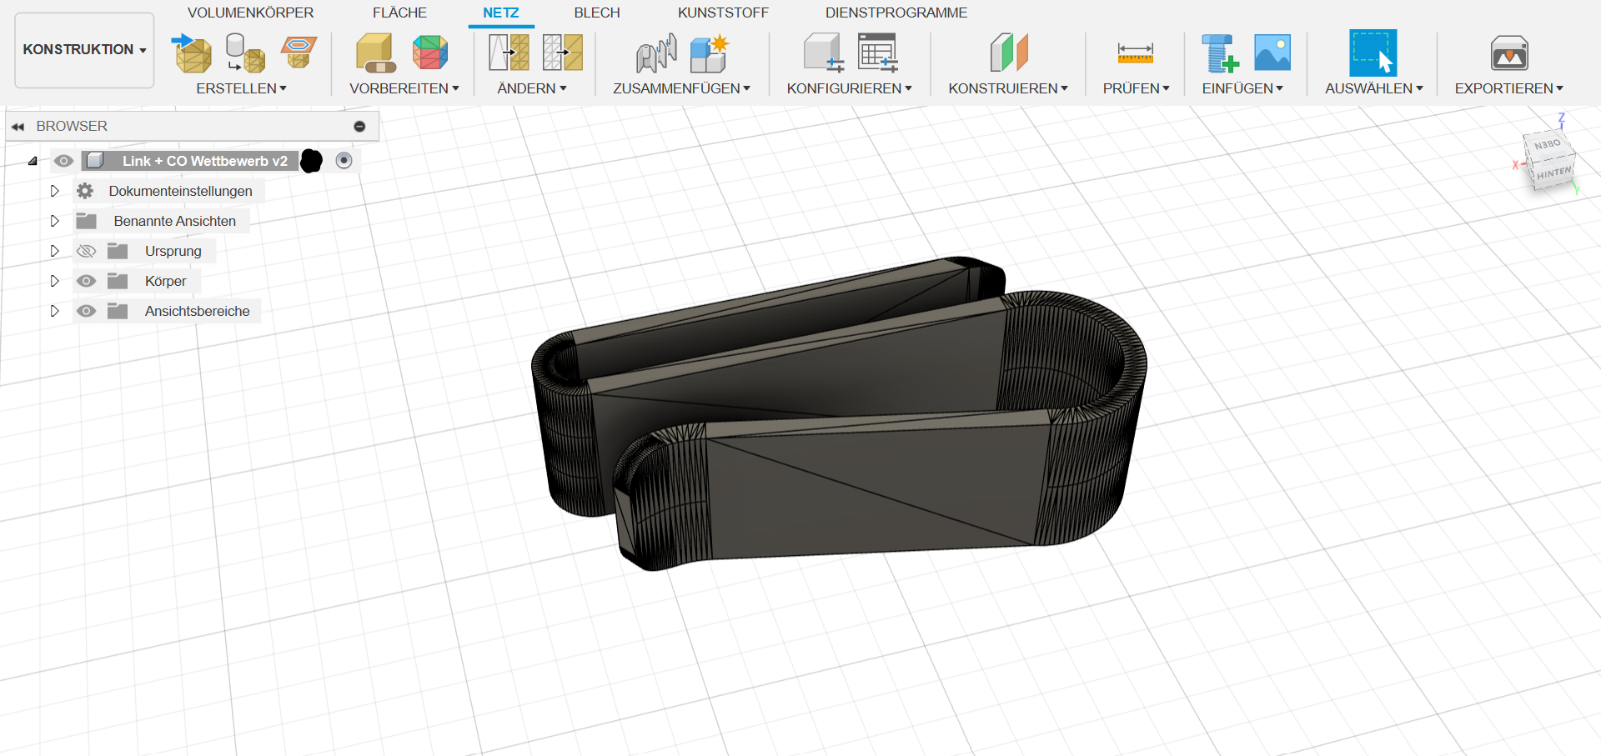Open the KONSTRUKTION workspace dropdown

click(x=84, y=50)
